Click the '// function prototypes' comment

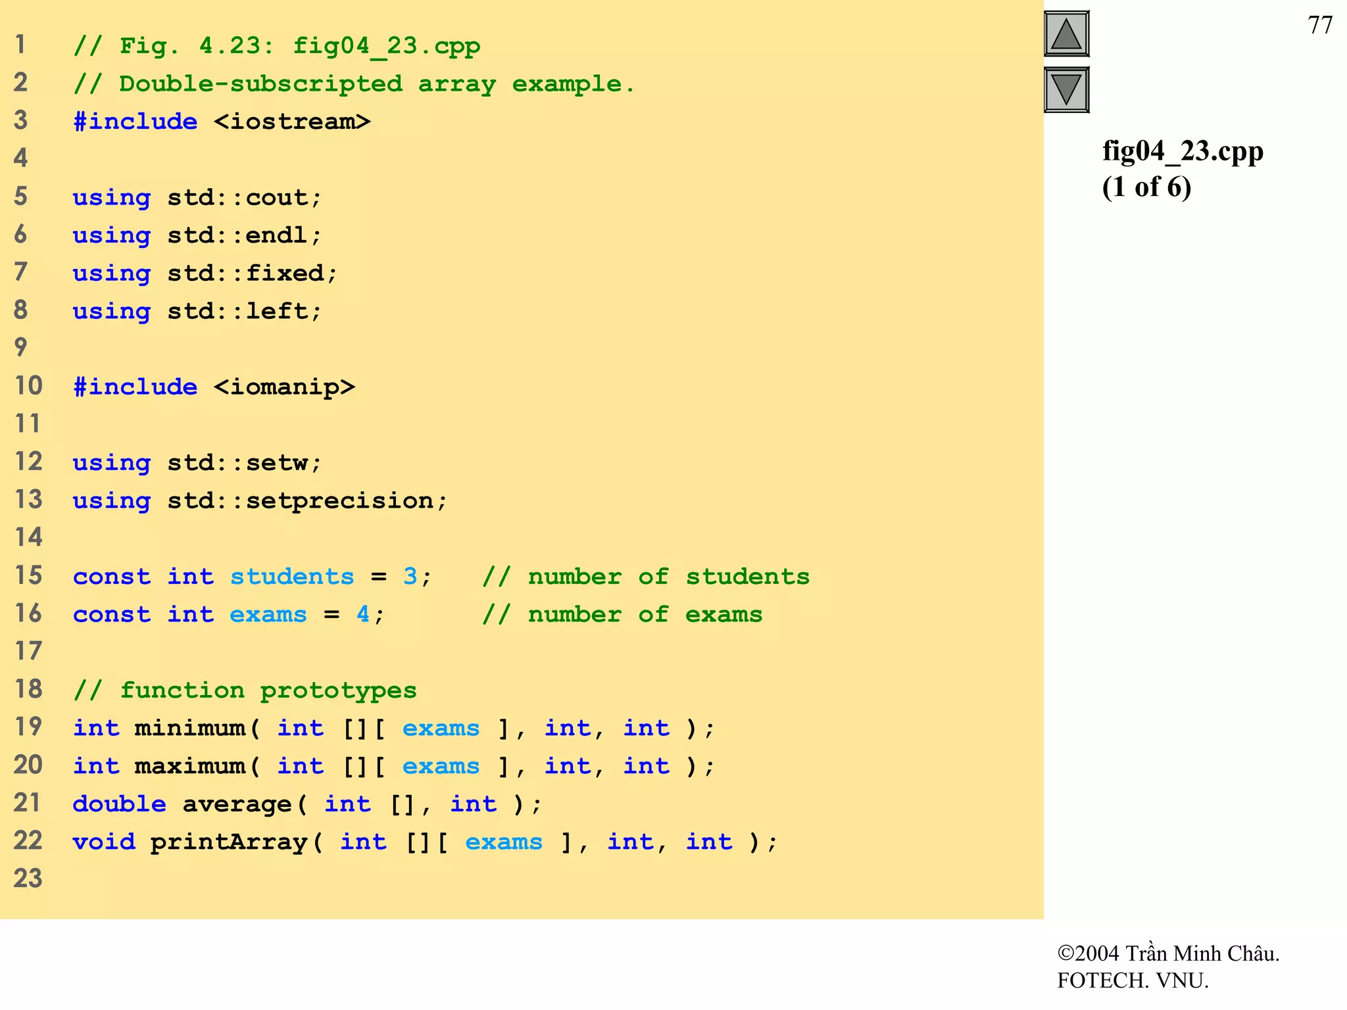(x=245, y=690)
